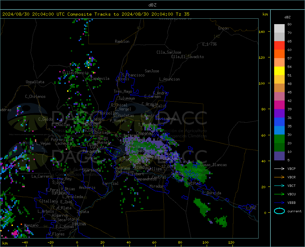Click the VBCR legend label
The height and width of the screenshot is (247, 305).
point(291,177)
